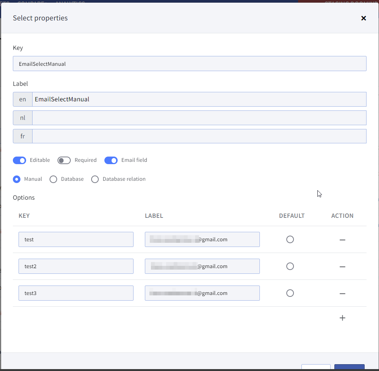Fill in the fr label field
The image size is (379, 371).
(199, 136)
